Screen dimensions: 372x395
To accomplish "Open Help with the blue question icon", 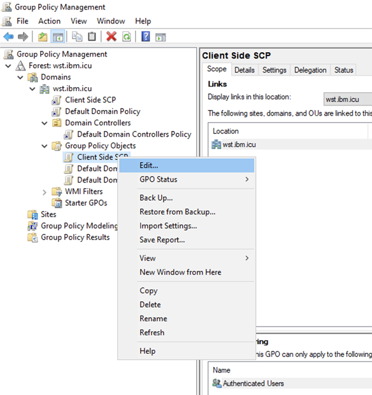I will (x=145, y=37).
